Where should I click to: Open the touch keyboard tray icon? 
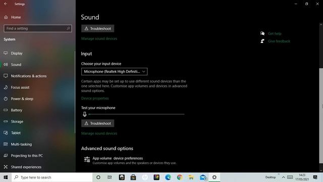(290, 177)
